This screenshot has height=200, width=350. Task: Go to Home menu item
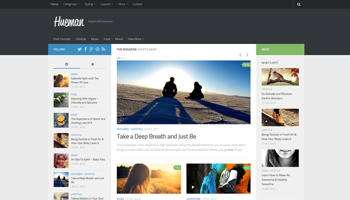pyautogui.click(x=54, y=4)
